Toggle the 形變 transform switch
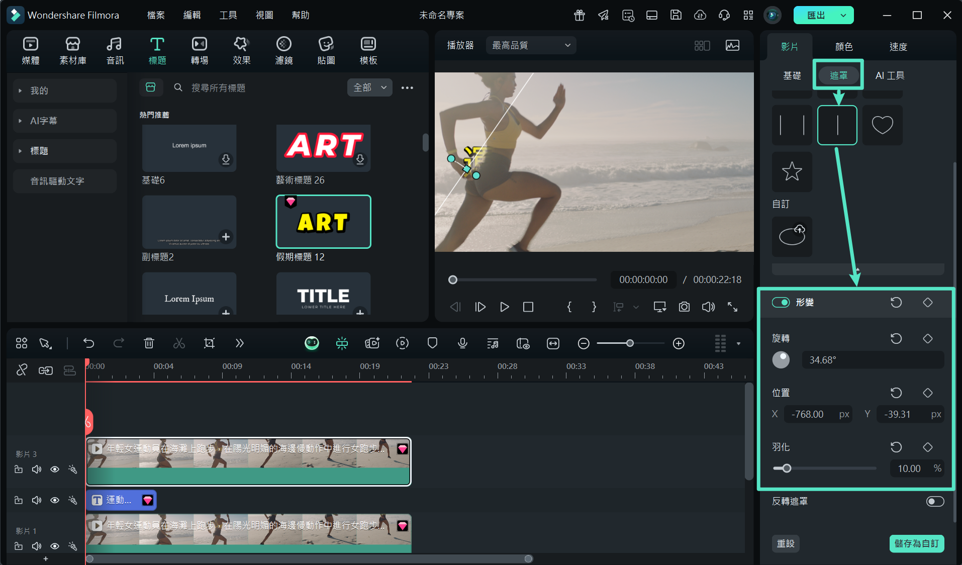Image resolution: width=962 pixels, height=565 pixels. [x=781, y=302]
